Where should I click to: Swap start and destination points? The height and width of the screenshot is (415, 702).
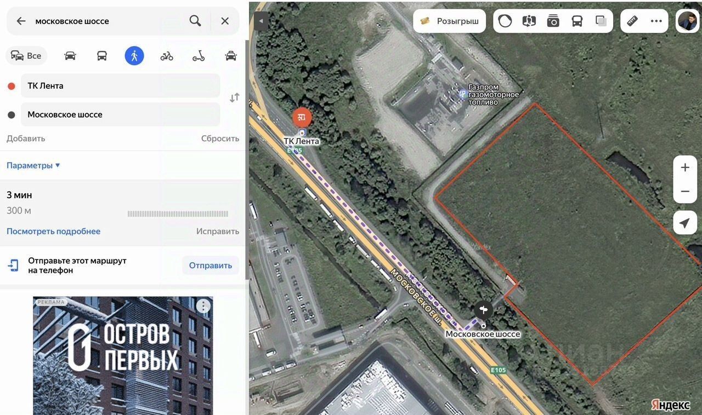pyautogui.click(x=234, y=97)
